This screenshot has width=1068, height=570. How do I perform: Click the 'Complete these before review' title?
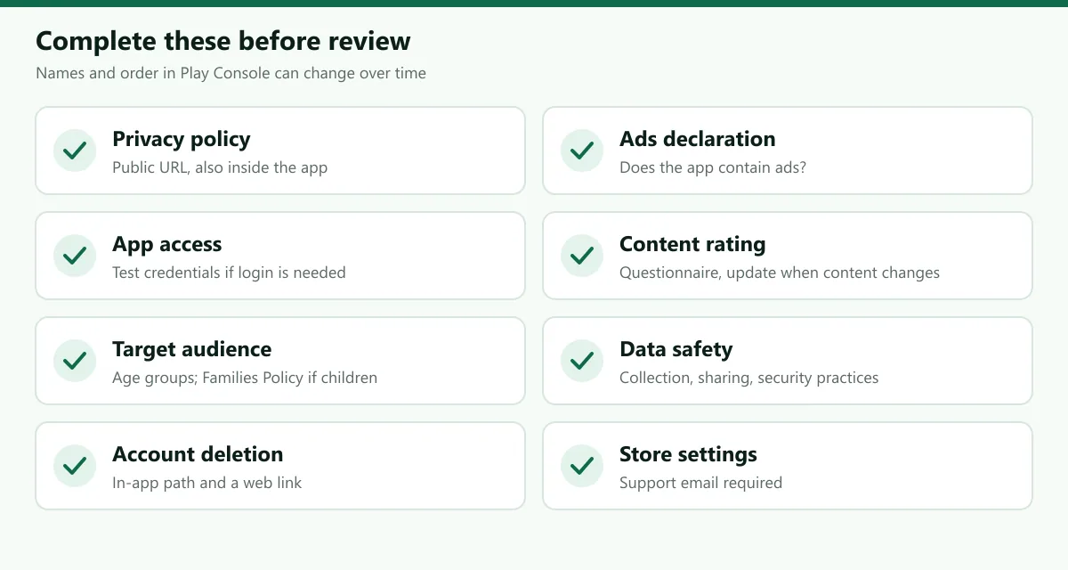[223, 41]
